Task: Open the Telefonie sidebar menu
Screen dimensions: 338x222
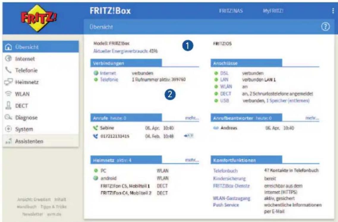Action: pyautogui.click(x=41, y=70)
